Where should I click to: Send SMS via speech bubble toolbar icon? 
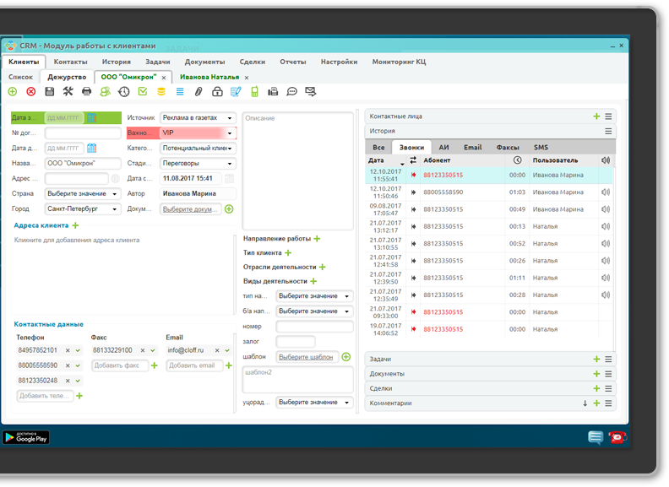tap(291, 92)
